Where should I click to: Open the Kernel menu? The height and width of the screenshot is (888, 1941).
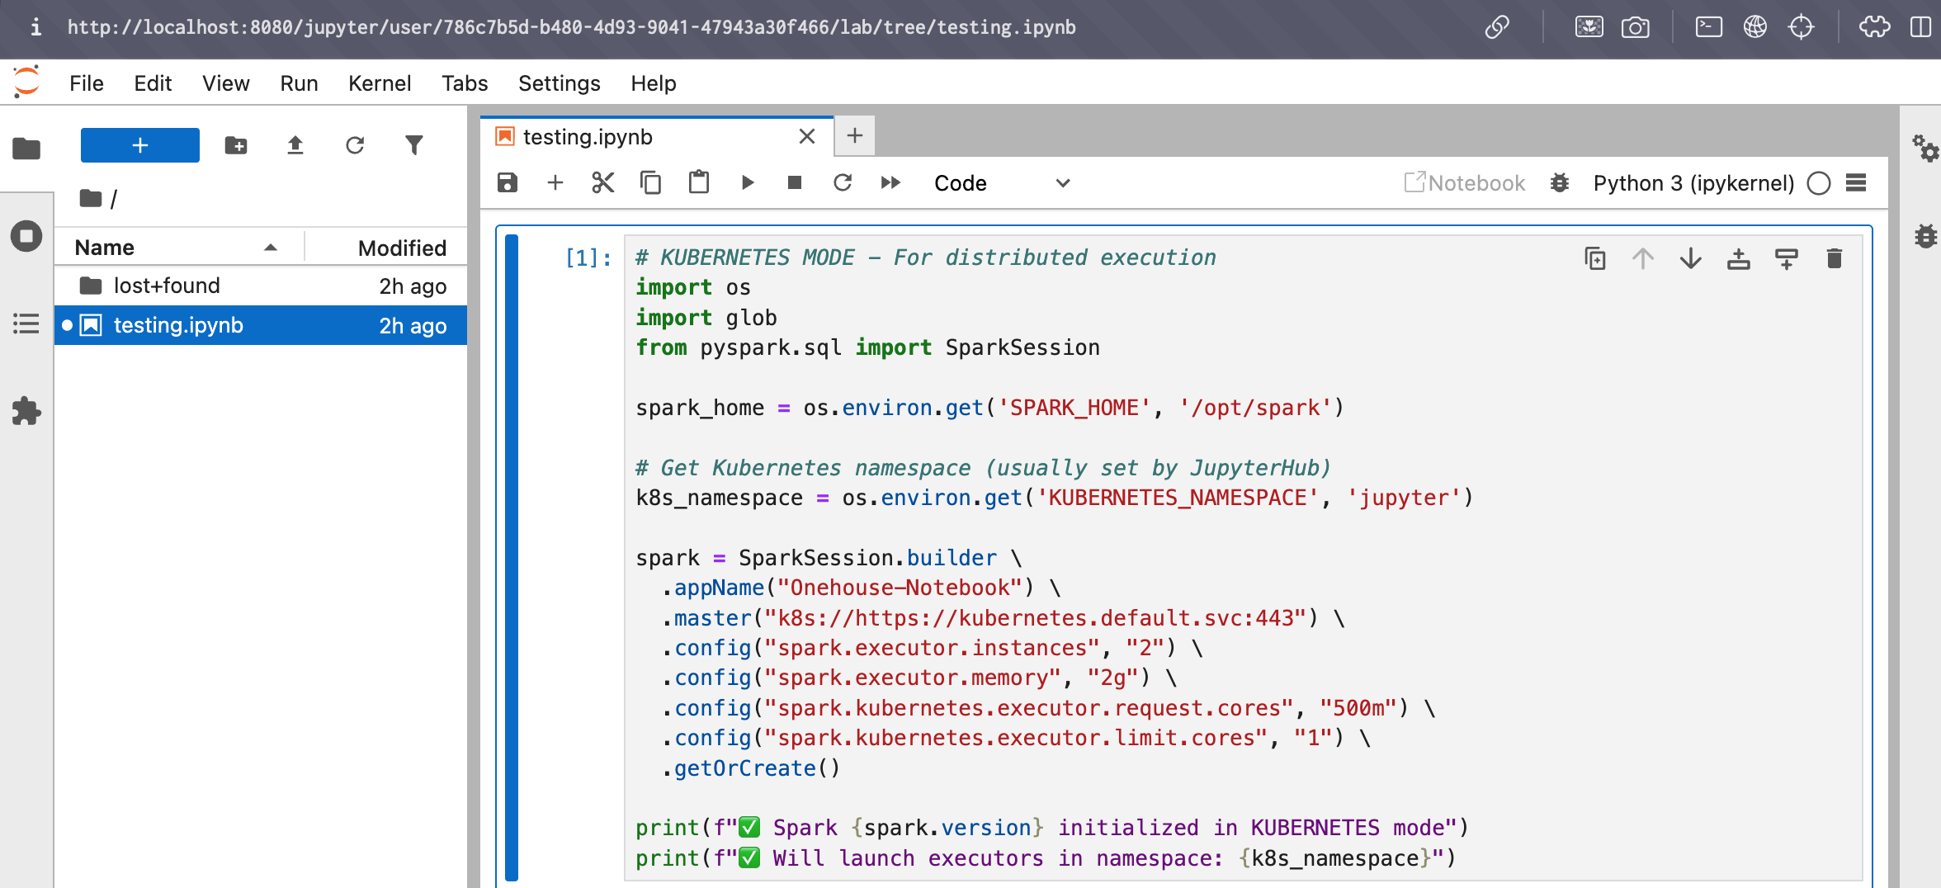379,83
